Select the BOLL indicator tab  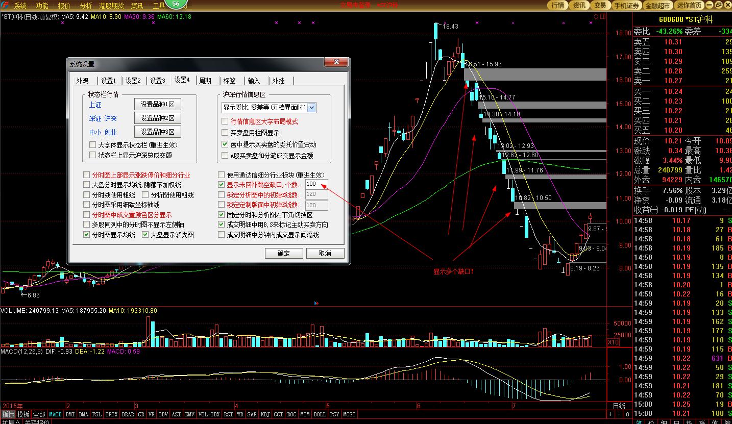320,414
